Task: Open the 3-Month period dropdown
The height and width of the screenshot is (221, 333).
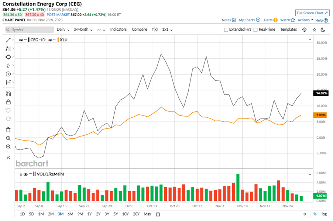Action: pos(83,30)
